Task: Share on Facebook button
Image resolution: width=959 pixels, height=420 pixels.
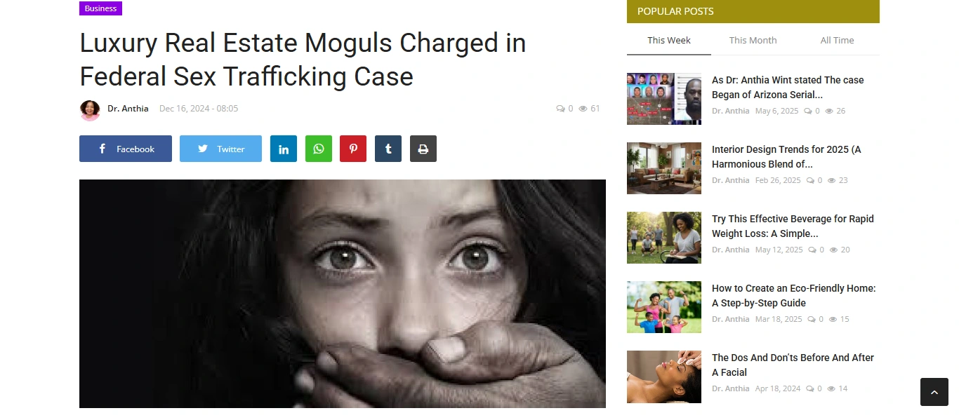Action: pos(126,149)
